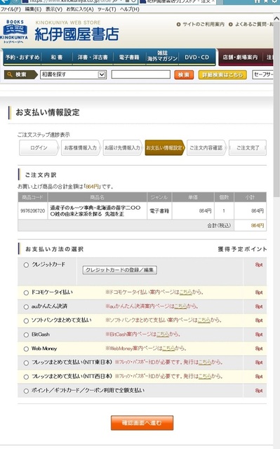
Task: Click product name 道産子のルーツ事典 cell
Action: point(98,211)
